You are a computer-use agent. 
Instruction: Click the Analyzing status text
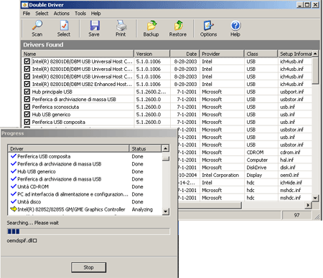pyautogui.click(x=142, y=209)
